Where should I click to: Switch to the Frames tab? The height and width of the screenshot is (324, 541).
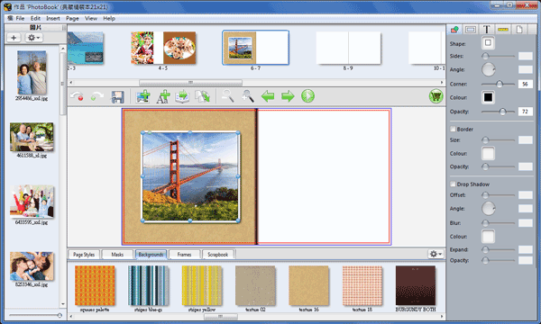click(184, 255)
